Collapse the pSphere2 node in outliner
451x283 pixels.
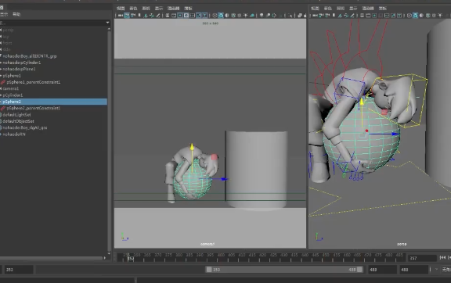(1, 102)
